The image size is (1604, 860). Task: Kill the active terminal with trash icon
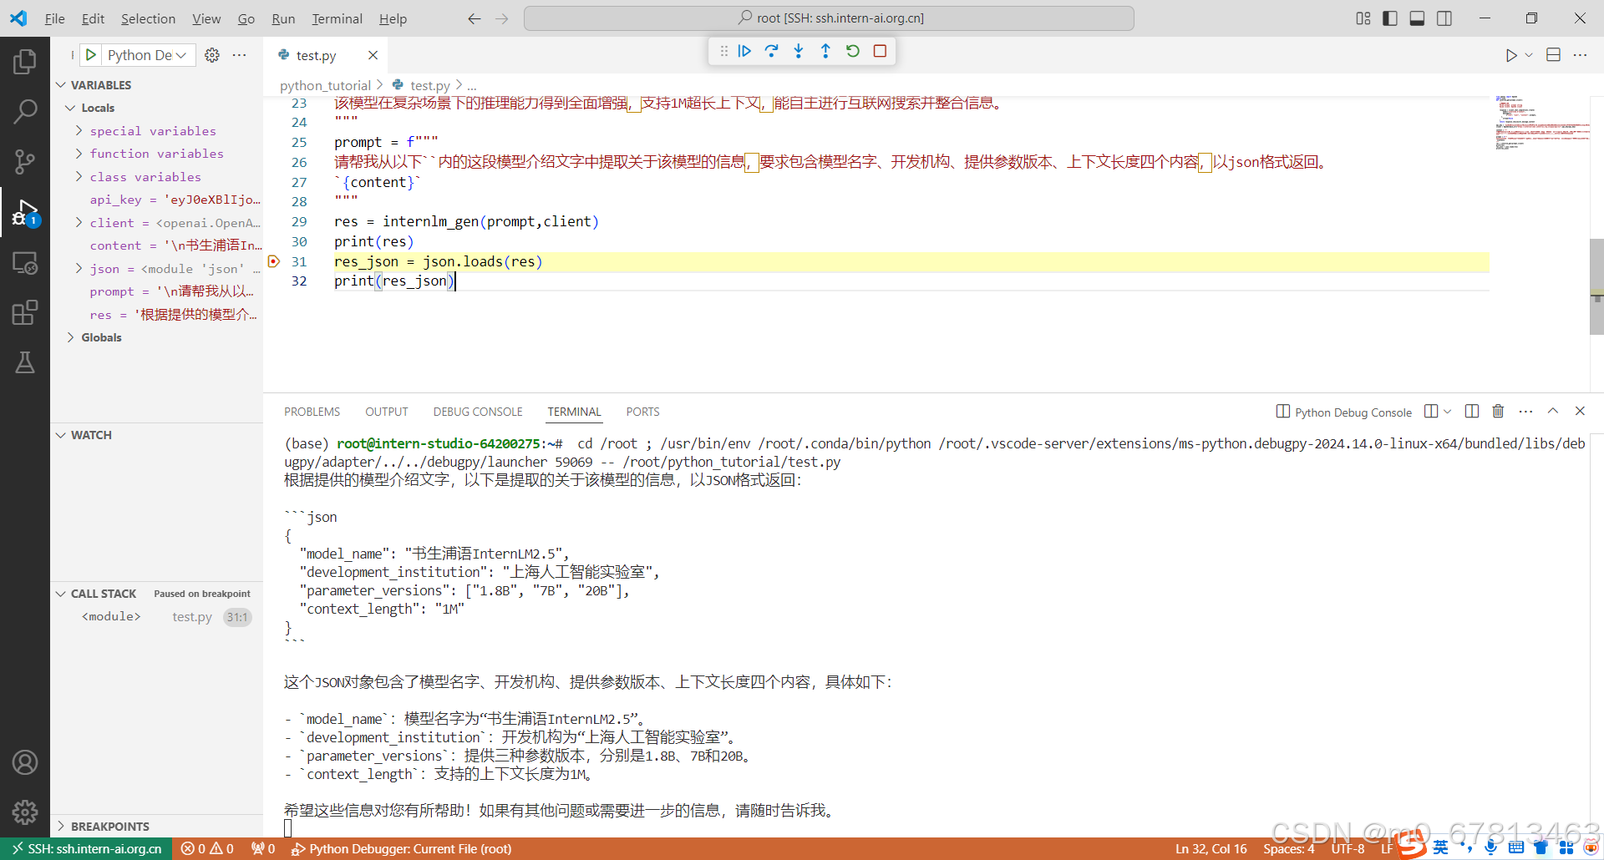[1497, 411]
